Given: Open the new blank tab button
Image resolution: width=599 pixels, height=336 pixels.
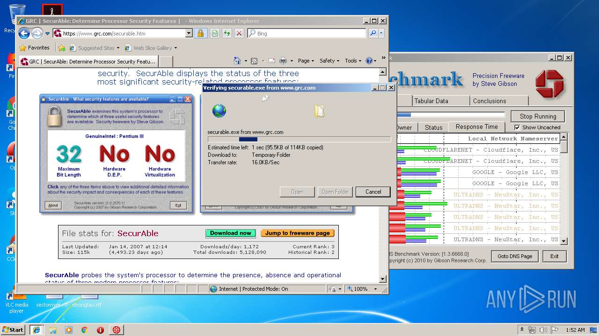Looking at the screenshot, I should click(166, 61).
